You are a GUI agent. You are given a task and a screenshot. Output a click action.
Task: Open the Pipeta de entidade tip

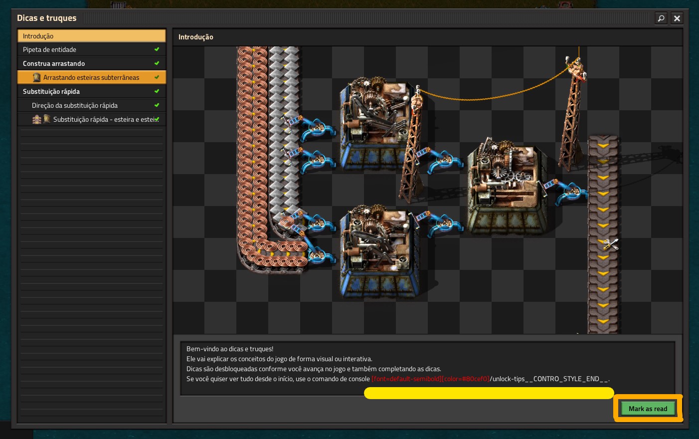point(92,49)
